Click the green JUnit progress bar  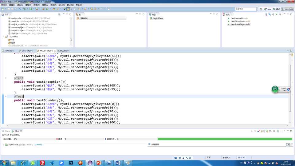[225, 139]
